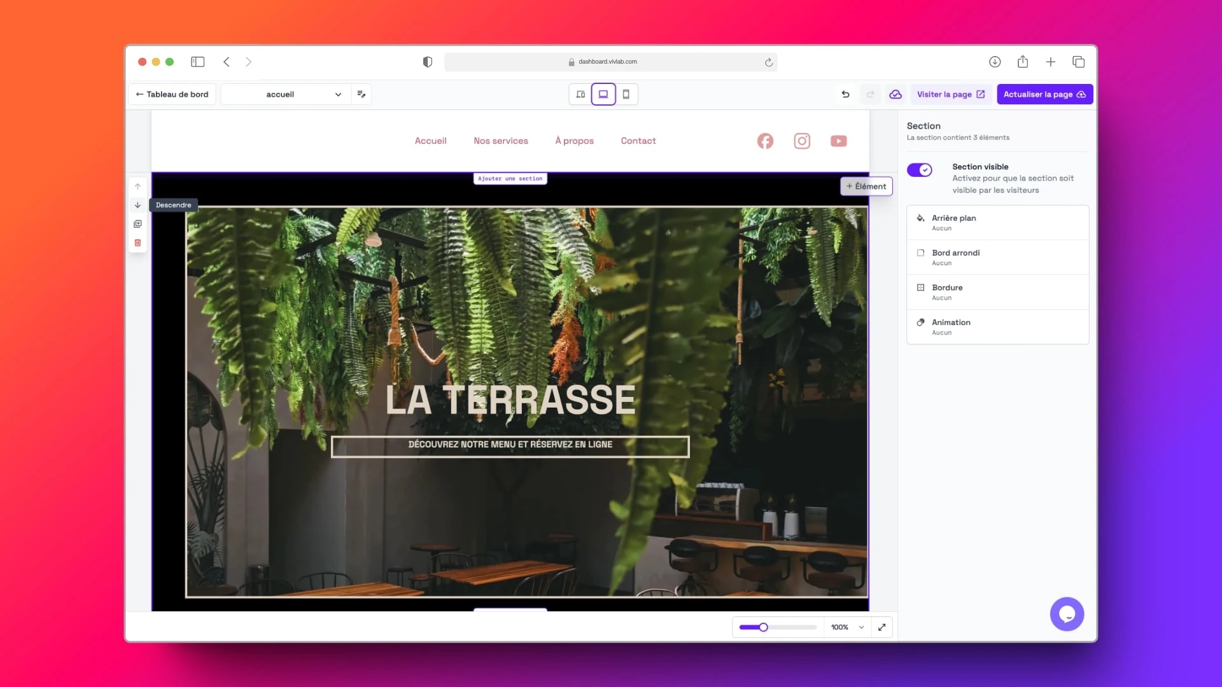Open the YouTube social icon
Viewport: 1222px width, 687px height.
pyautogui.click(x=839, y=141)
